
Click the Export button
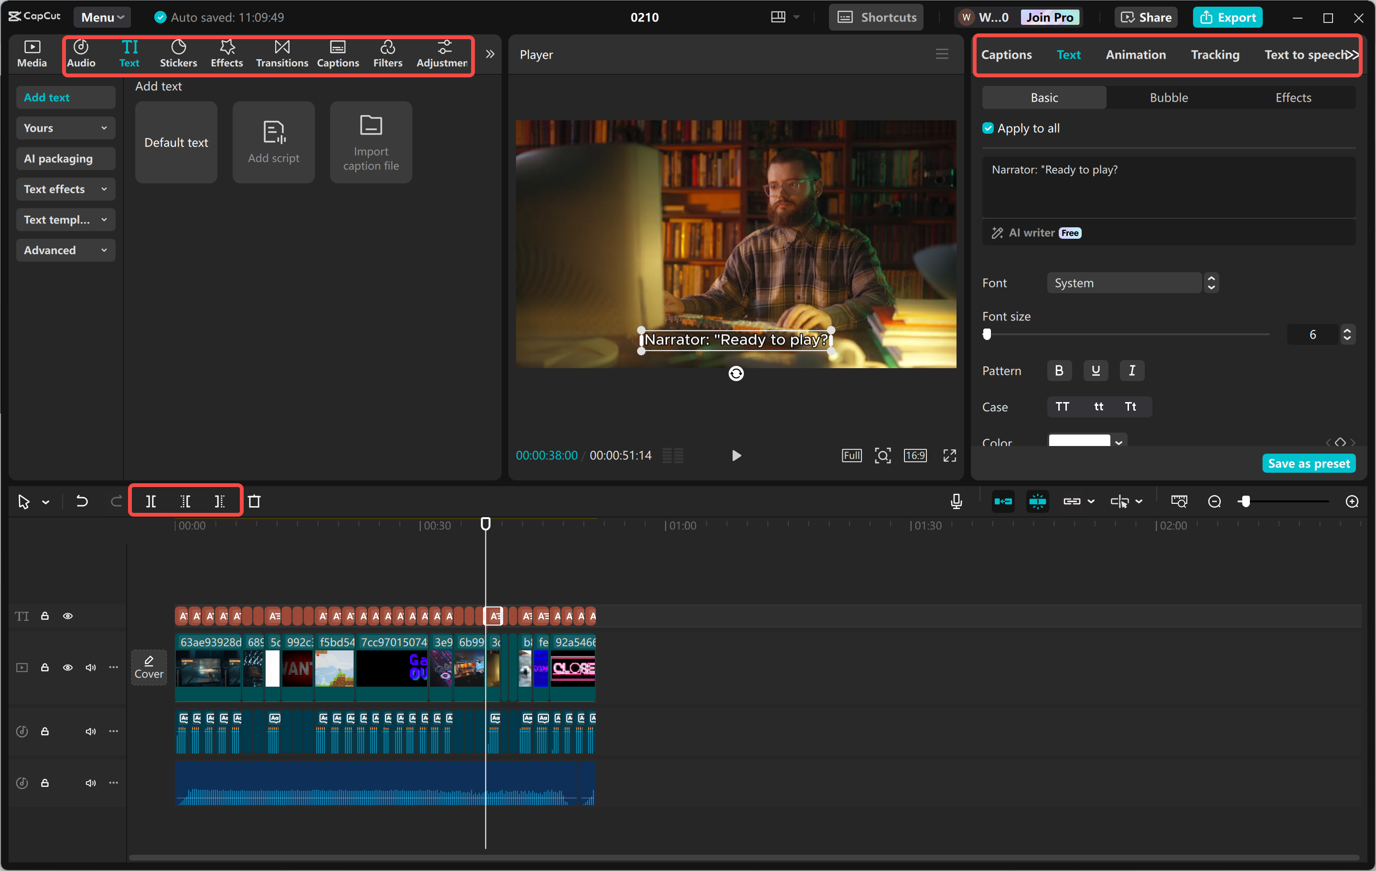[x=1227, y=17]
